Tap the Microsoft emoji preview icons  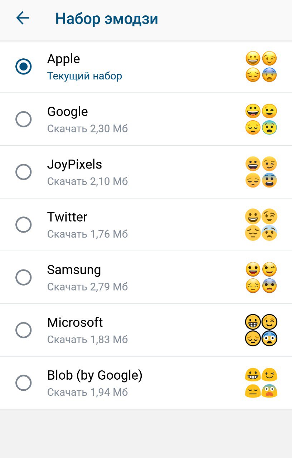261,330
